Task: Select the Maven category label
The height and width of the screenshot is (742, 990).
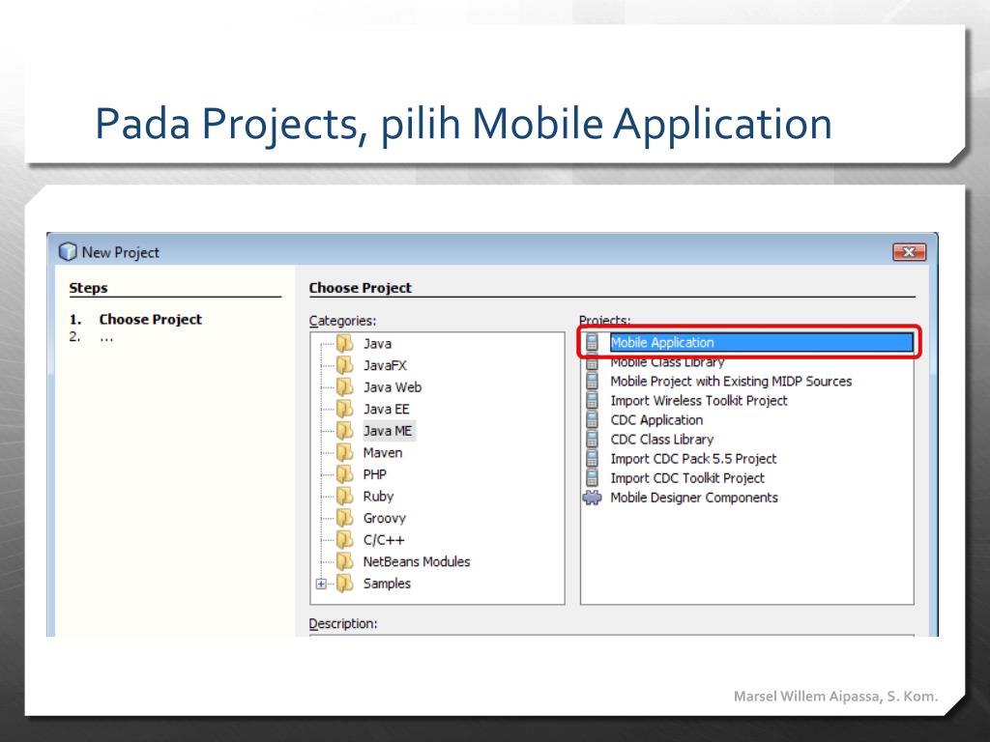Action: 383,452
